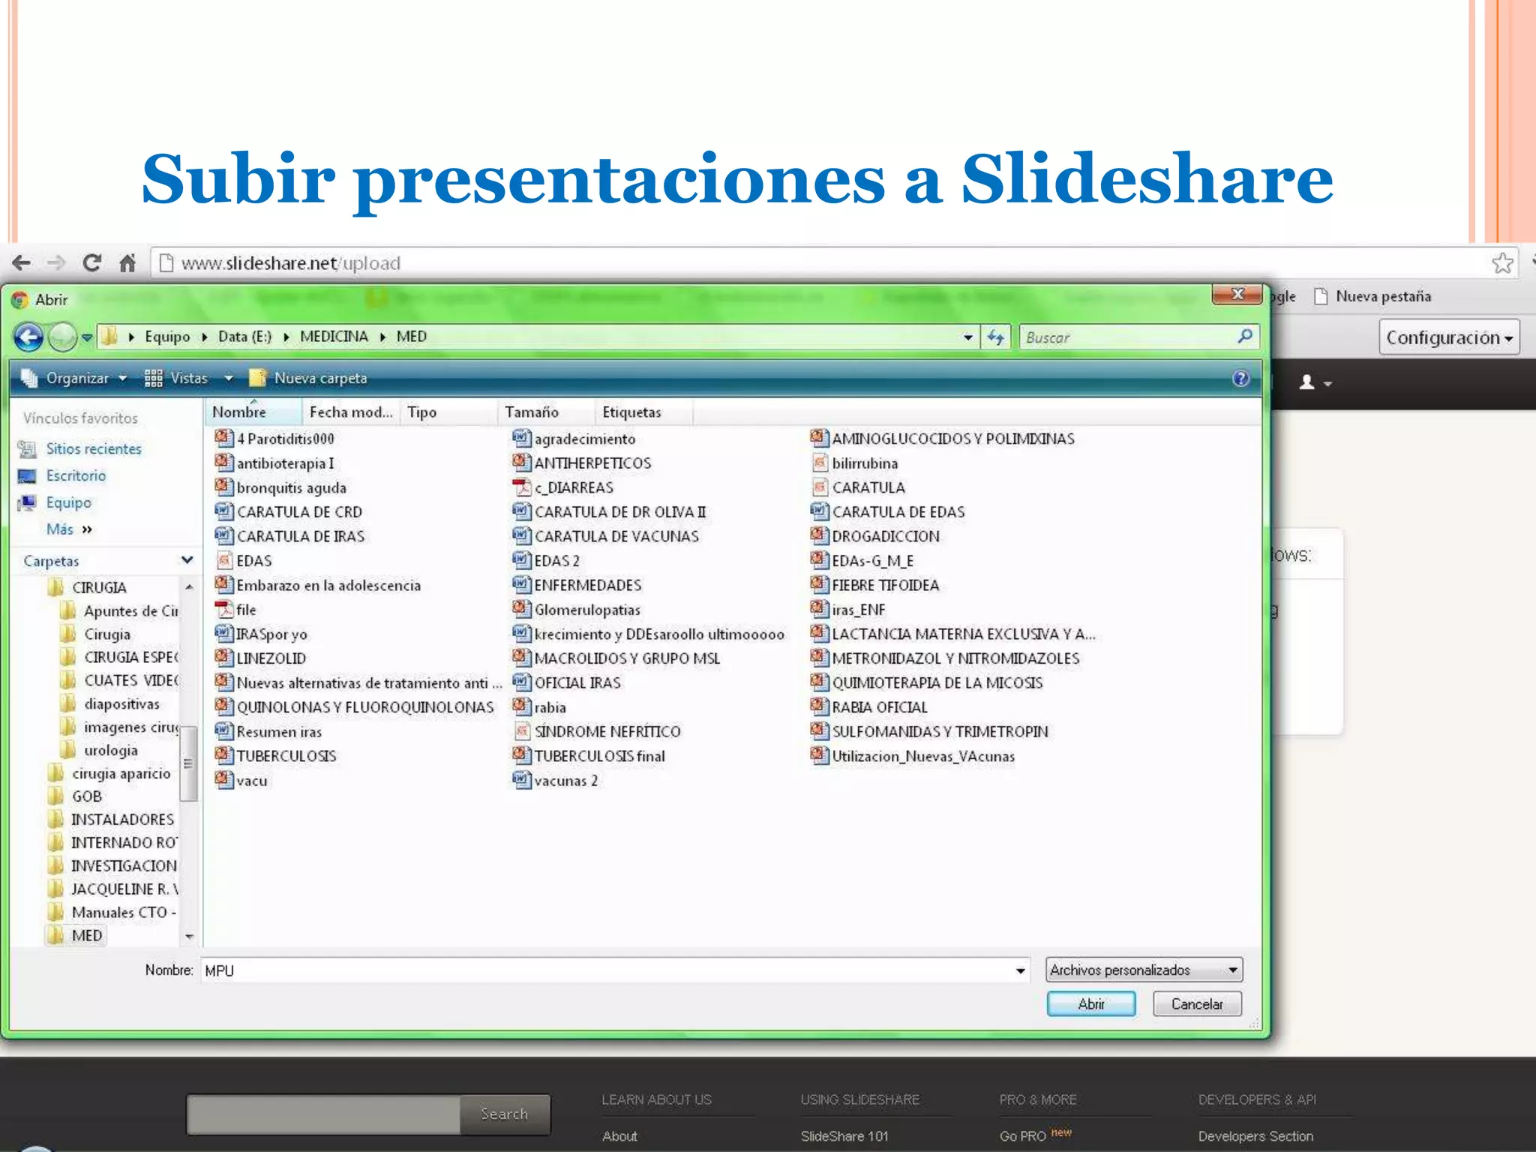Select the CIRUGIA folder in tree
The height and width of the screenshot is (1152, 1536).
click(x=99, y=587)
